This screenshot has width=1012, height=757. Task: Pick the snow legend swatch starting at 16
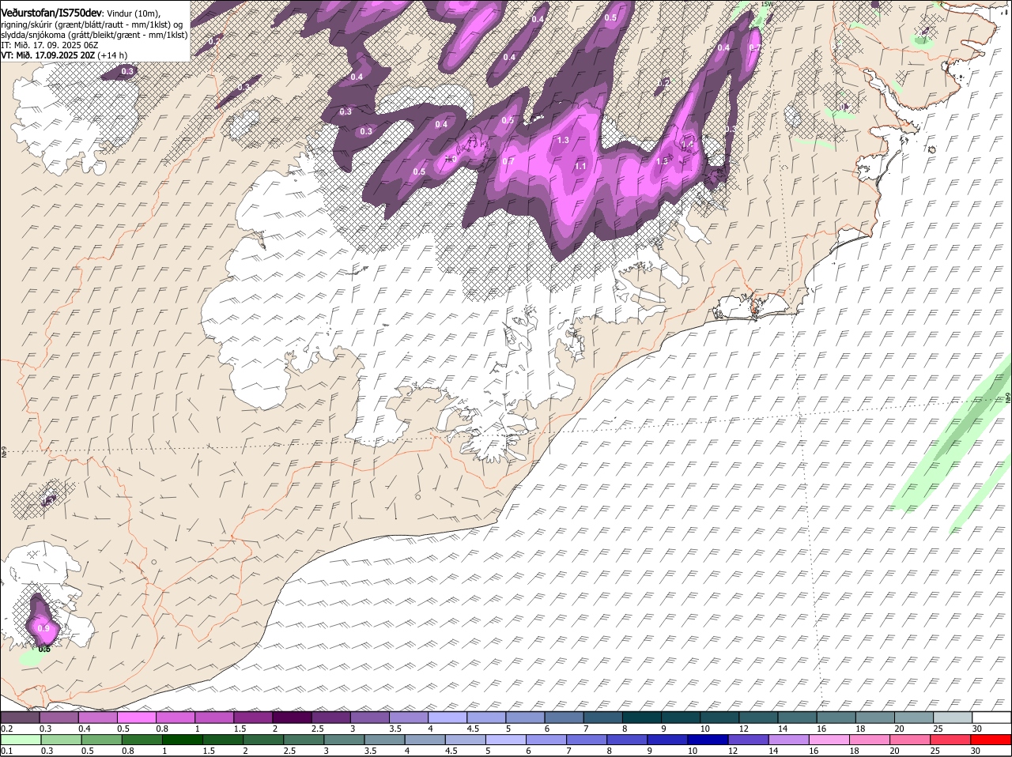click(836, 717)
